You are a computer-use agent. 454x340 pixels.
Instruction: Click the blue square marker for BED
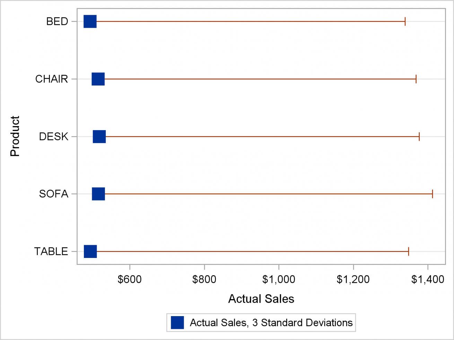click(90, 21)
